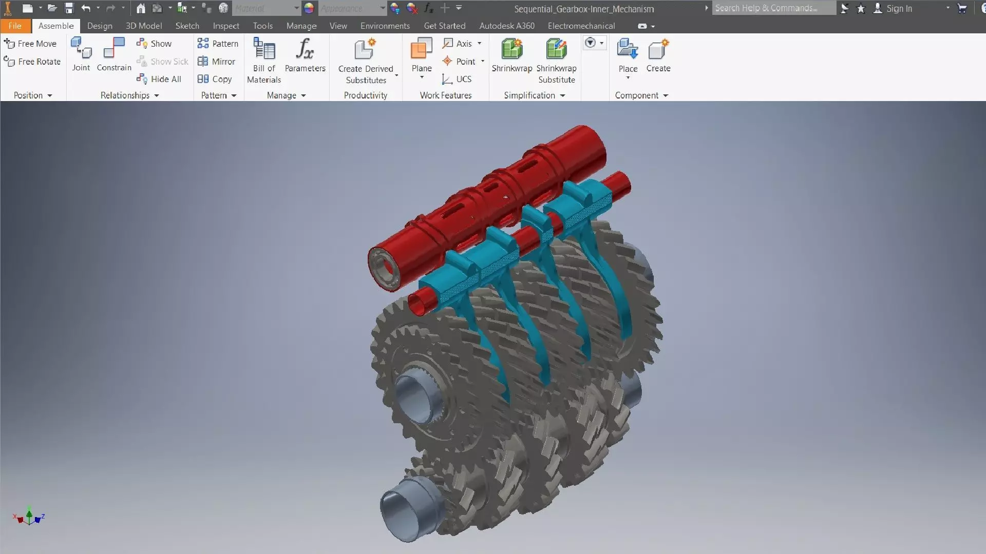Expand the Relationships panel dropdown

[x=157, y=96]
